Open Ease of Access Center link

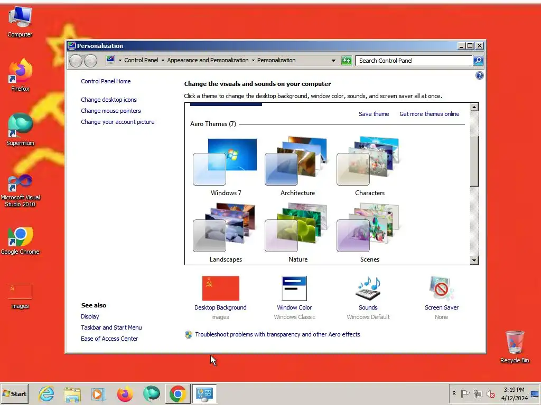[x=109, y=339]
